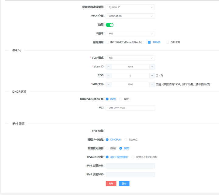Turn off the green 啟用 switch
This screenshot has height=195, width=219.
pos(109,25)
